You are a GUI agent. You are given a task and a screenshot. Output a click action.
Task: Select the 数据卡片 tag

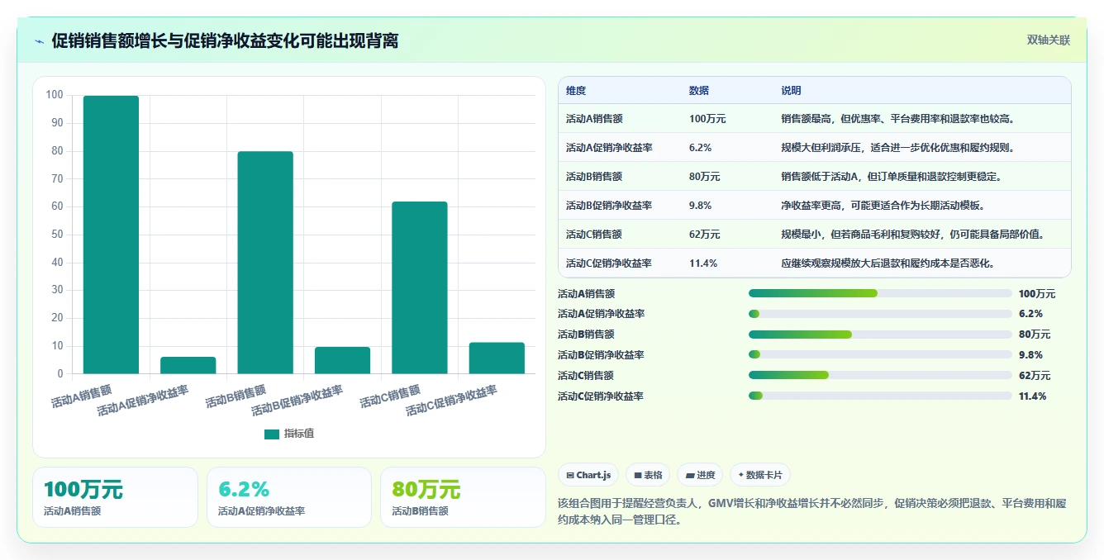(760, 475)
